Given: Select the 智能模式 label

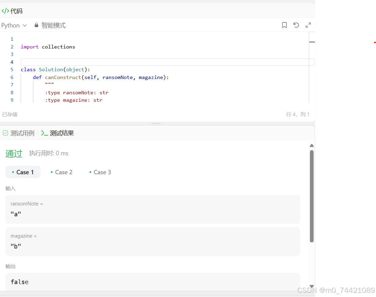Looking at the screenshot, I should [54, 25].
